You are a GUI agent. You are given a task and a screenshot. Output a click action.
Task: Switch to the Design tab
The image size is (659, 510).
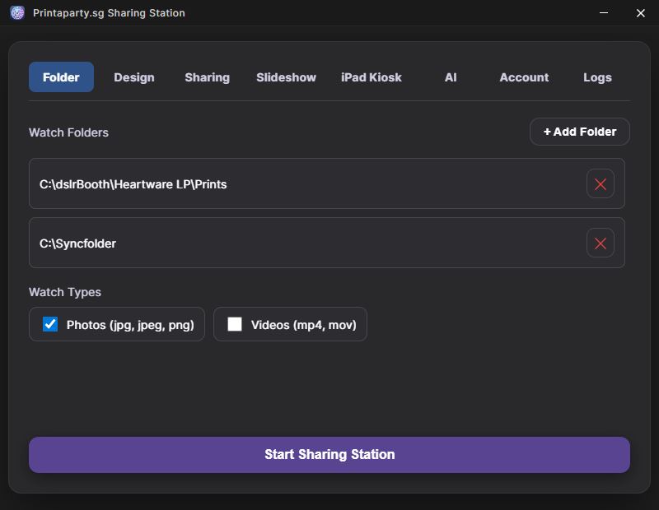click(x=133, y=77)
